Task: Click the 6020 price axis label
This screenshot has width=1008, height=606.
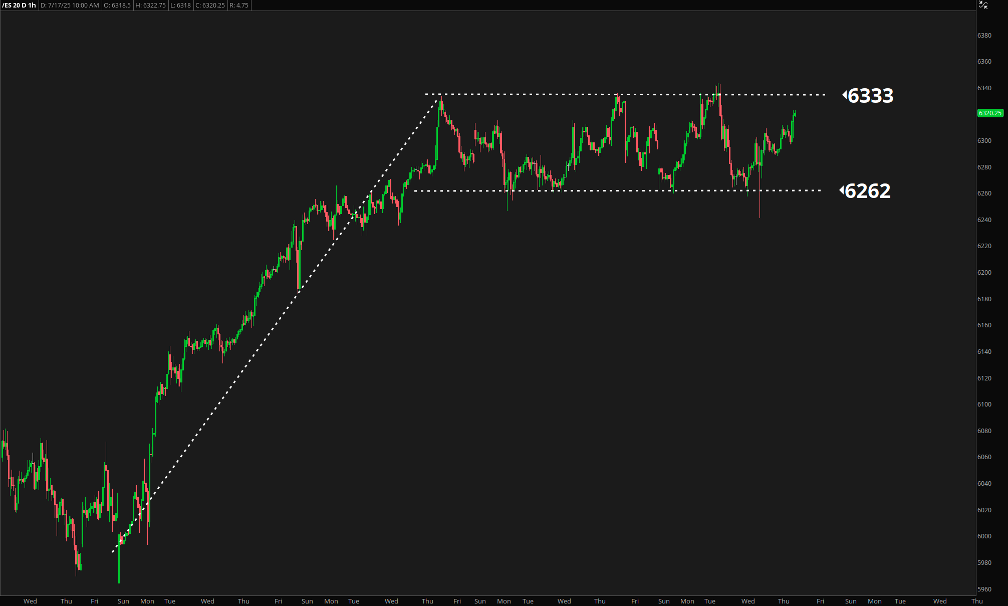Action: (984, 510)
